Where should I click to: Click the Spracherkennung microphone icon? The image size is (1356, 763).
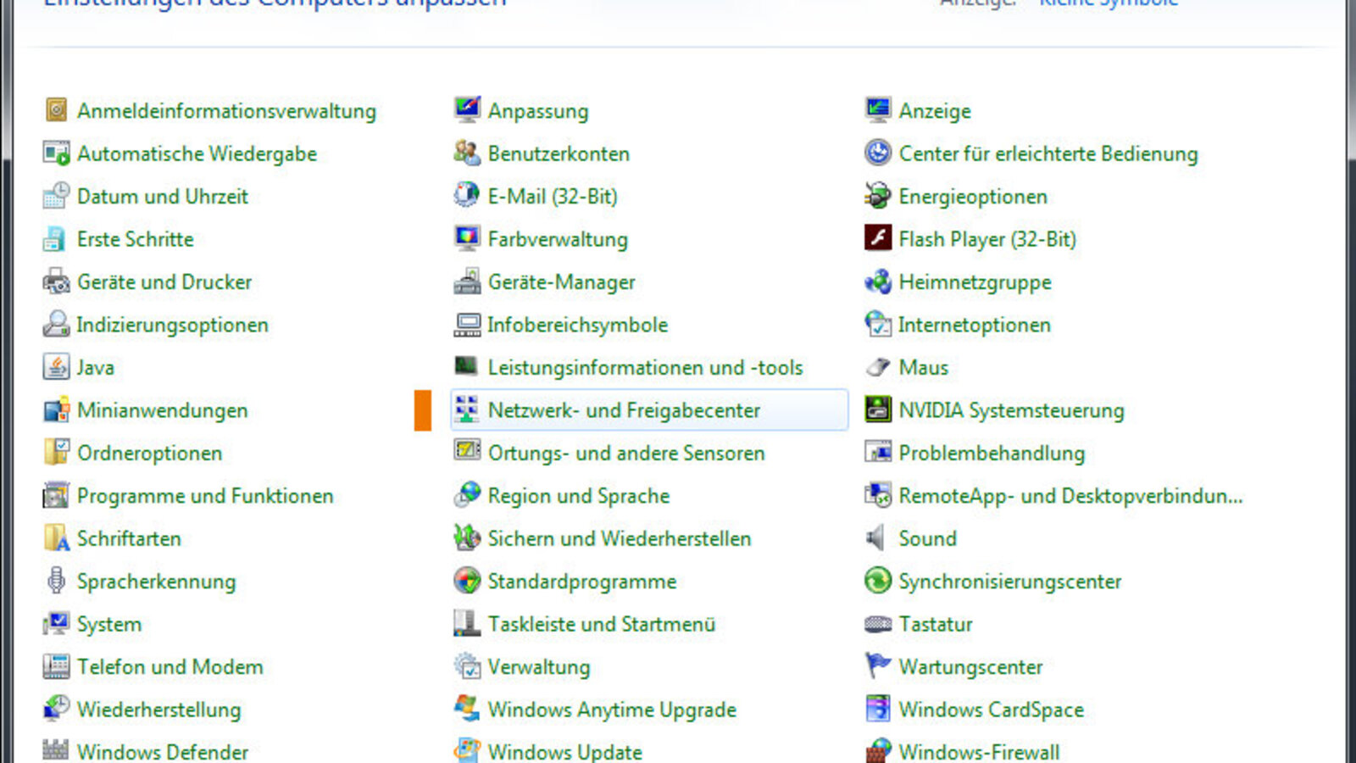(x=56, y=581)
